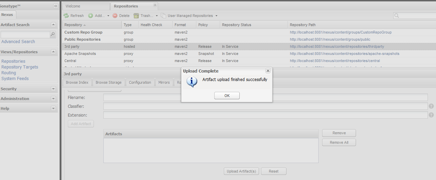436x180 pixels.
Task: Expand the Help section
Action: click(53, 108)
